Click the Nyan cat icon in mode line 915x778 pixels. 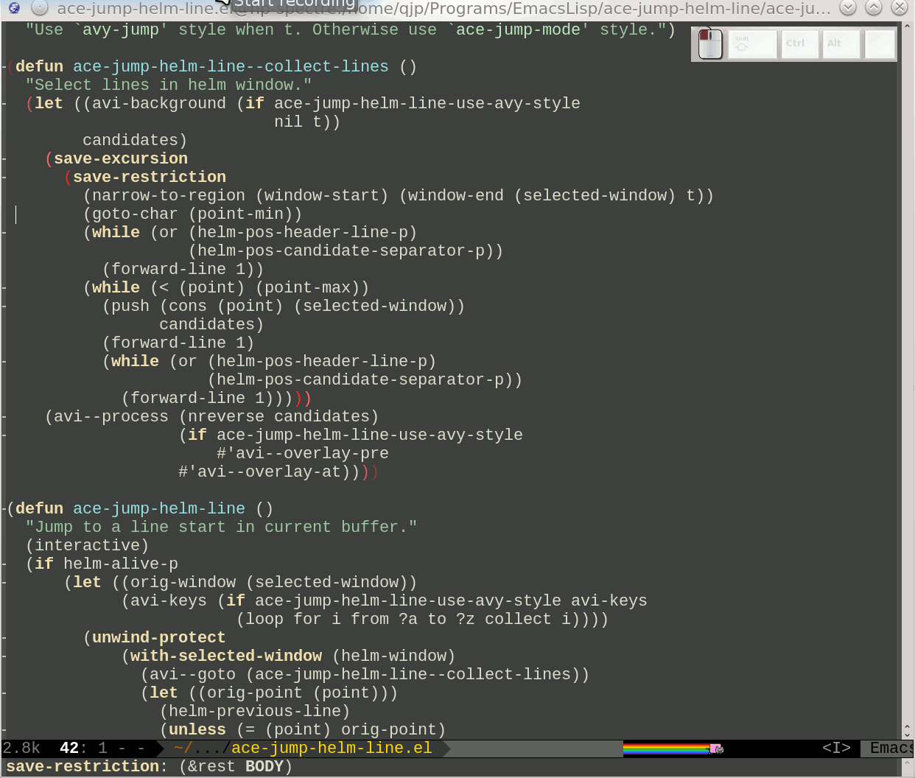[x=715, y=749]
